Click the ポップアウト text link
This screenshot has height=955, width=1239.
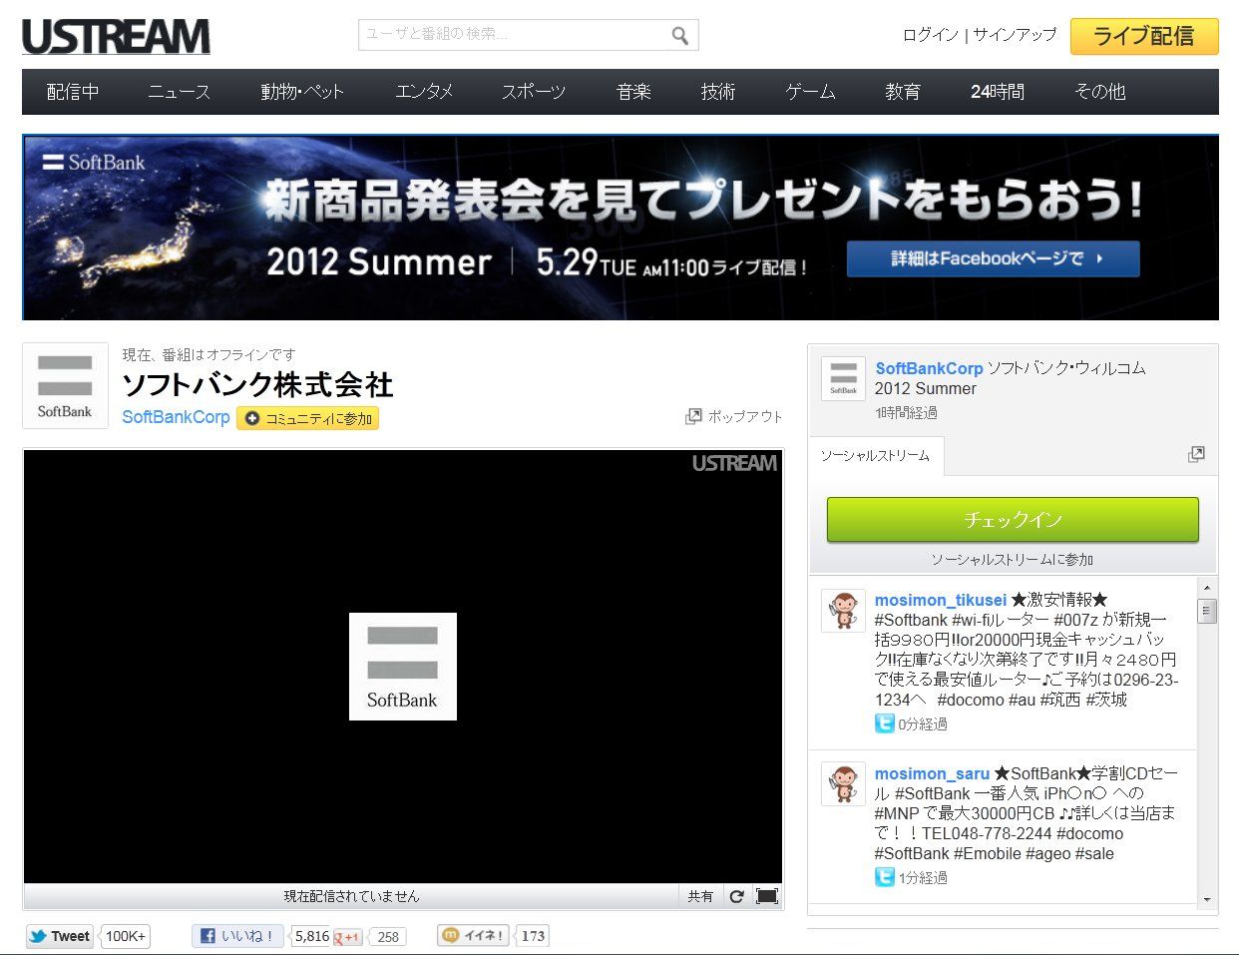pyautogui.click(x=745, y=416)
